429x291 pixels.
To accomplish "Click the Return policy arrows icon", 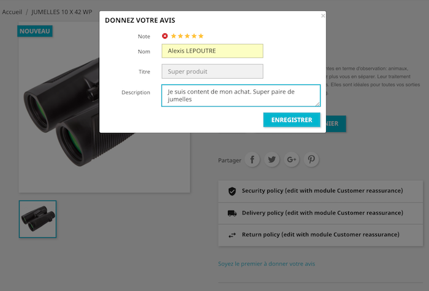I will (232, 235).
